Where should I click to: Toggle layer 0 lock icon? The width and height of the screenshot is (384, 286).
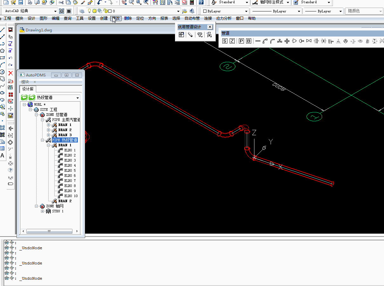tap(105, 11)
